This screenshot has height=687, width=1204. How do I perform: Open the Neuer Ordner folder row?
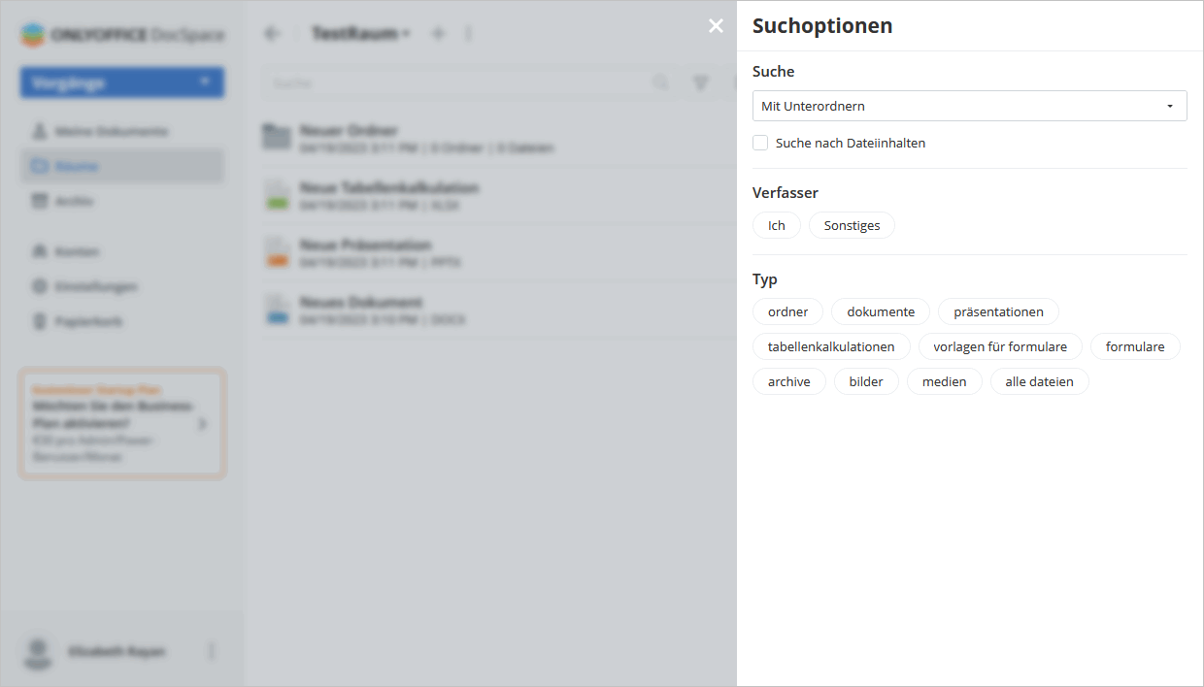pos(498,139)
